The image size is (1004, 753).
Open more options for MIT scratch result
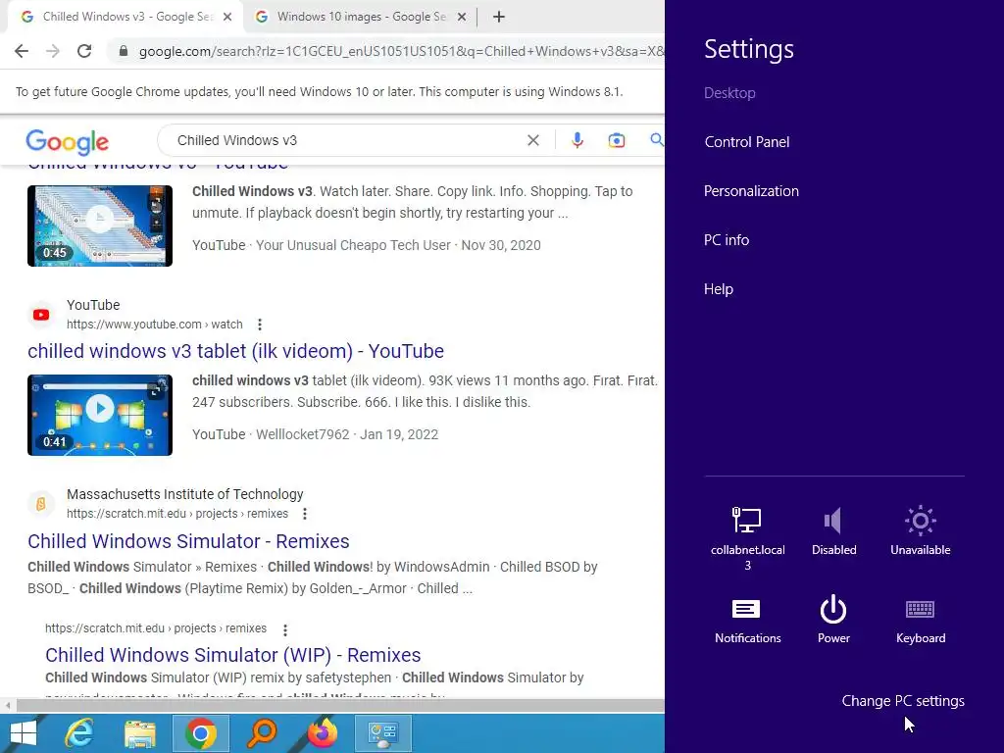click(305, 514)
